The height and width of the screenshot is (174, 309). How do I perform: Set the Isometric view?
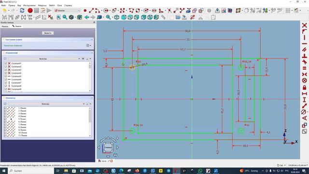coord(117,17)
